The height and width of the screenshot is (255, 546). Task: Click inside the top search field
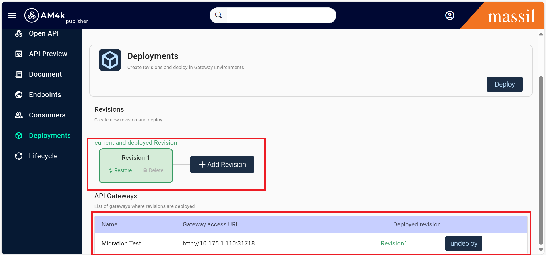(x=281, y=15)
